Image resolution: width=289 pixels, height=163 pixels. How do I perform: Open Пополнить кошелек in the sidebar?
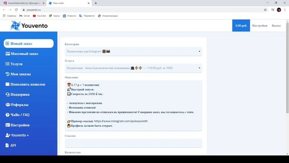[x=25, y=84]
